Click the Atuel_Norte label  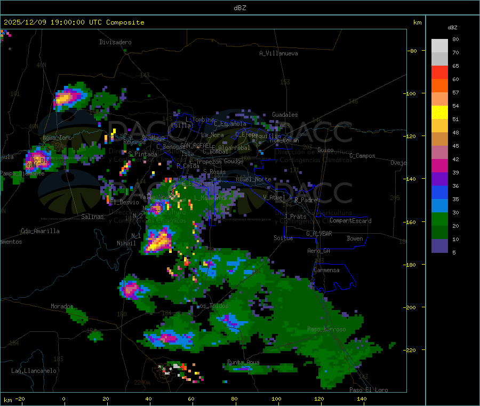253,179
